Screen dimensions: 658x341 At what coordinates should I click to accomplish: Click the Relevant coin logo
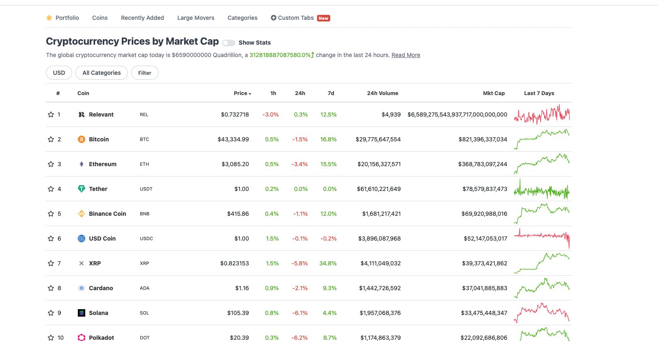(x=82, y=114)
